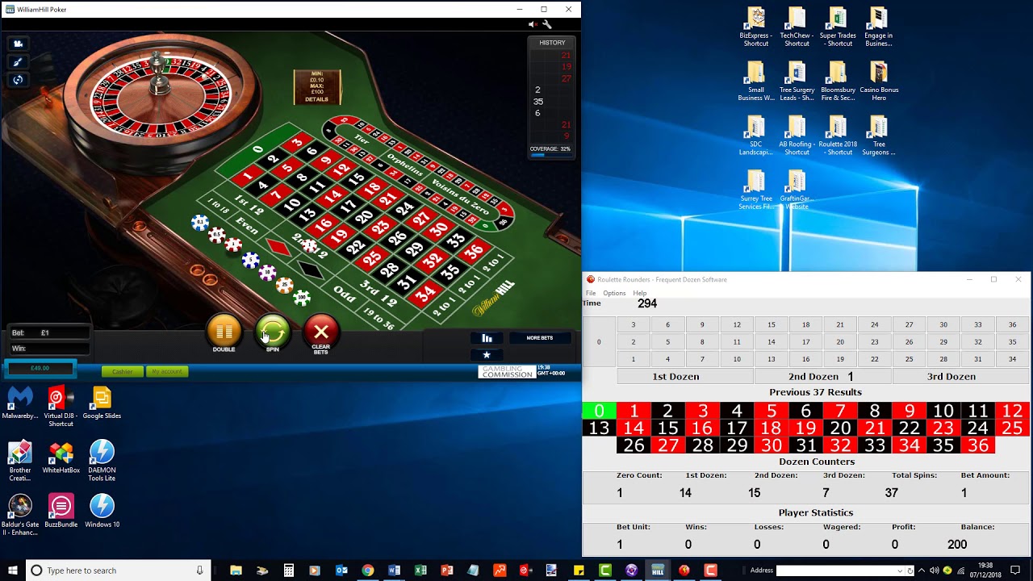Viewport: 1033px width, 581px height.
Task: Open the Cashier
Action: [123, 371]
